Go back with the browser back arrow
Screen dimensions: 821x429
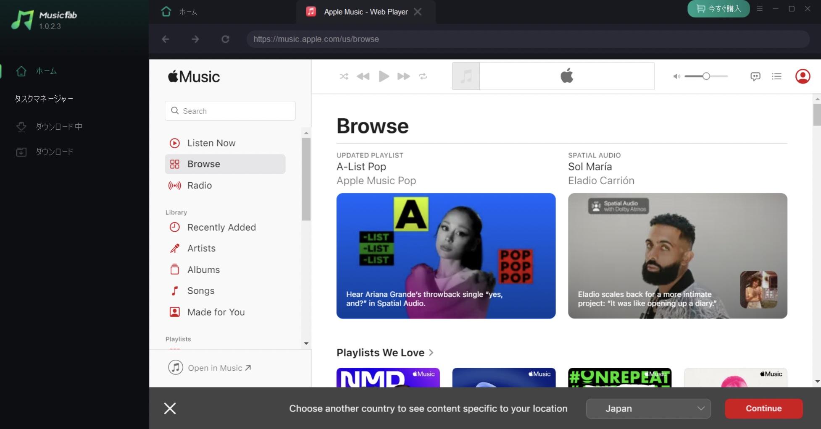[166, 39]
